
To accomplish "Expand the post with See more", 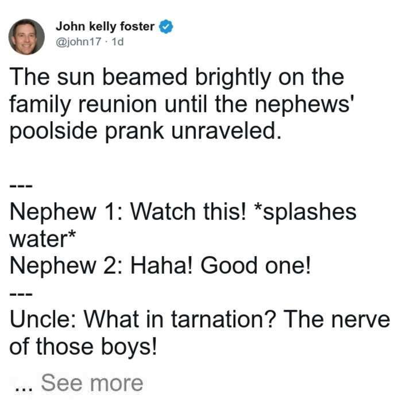I will (x=92, y=383).
